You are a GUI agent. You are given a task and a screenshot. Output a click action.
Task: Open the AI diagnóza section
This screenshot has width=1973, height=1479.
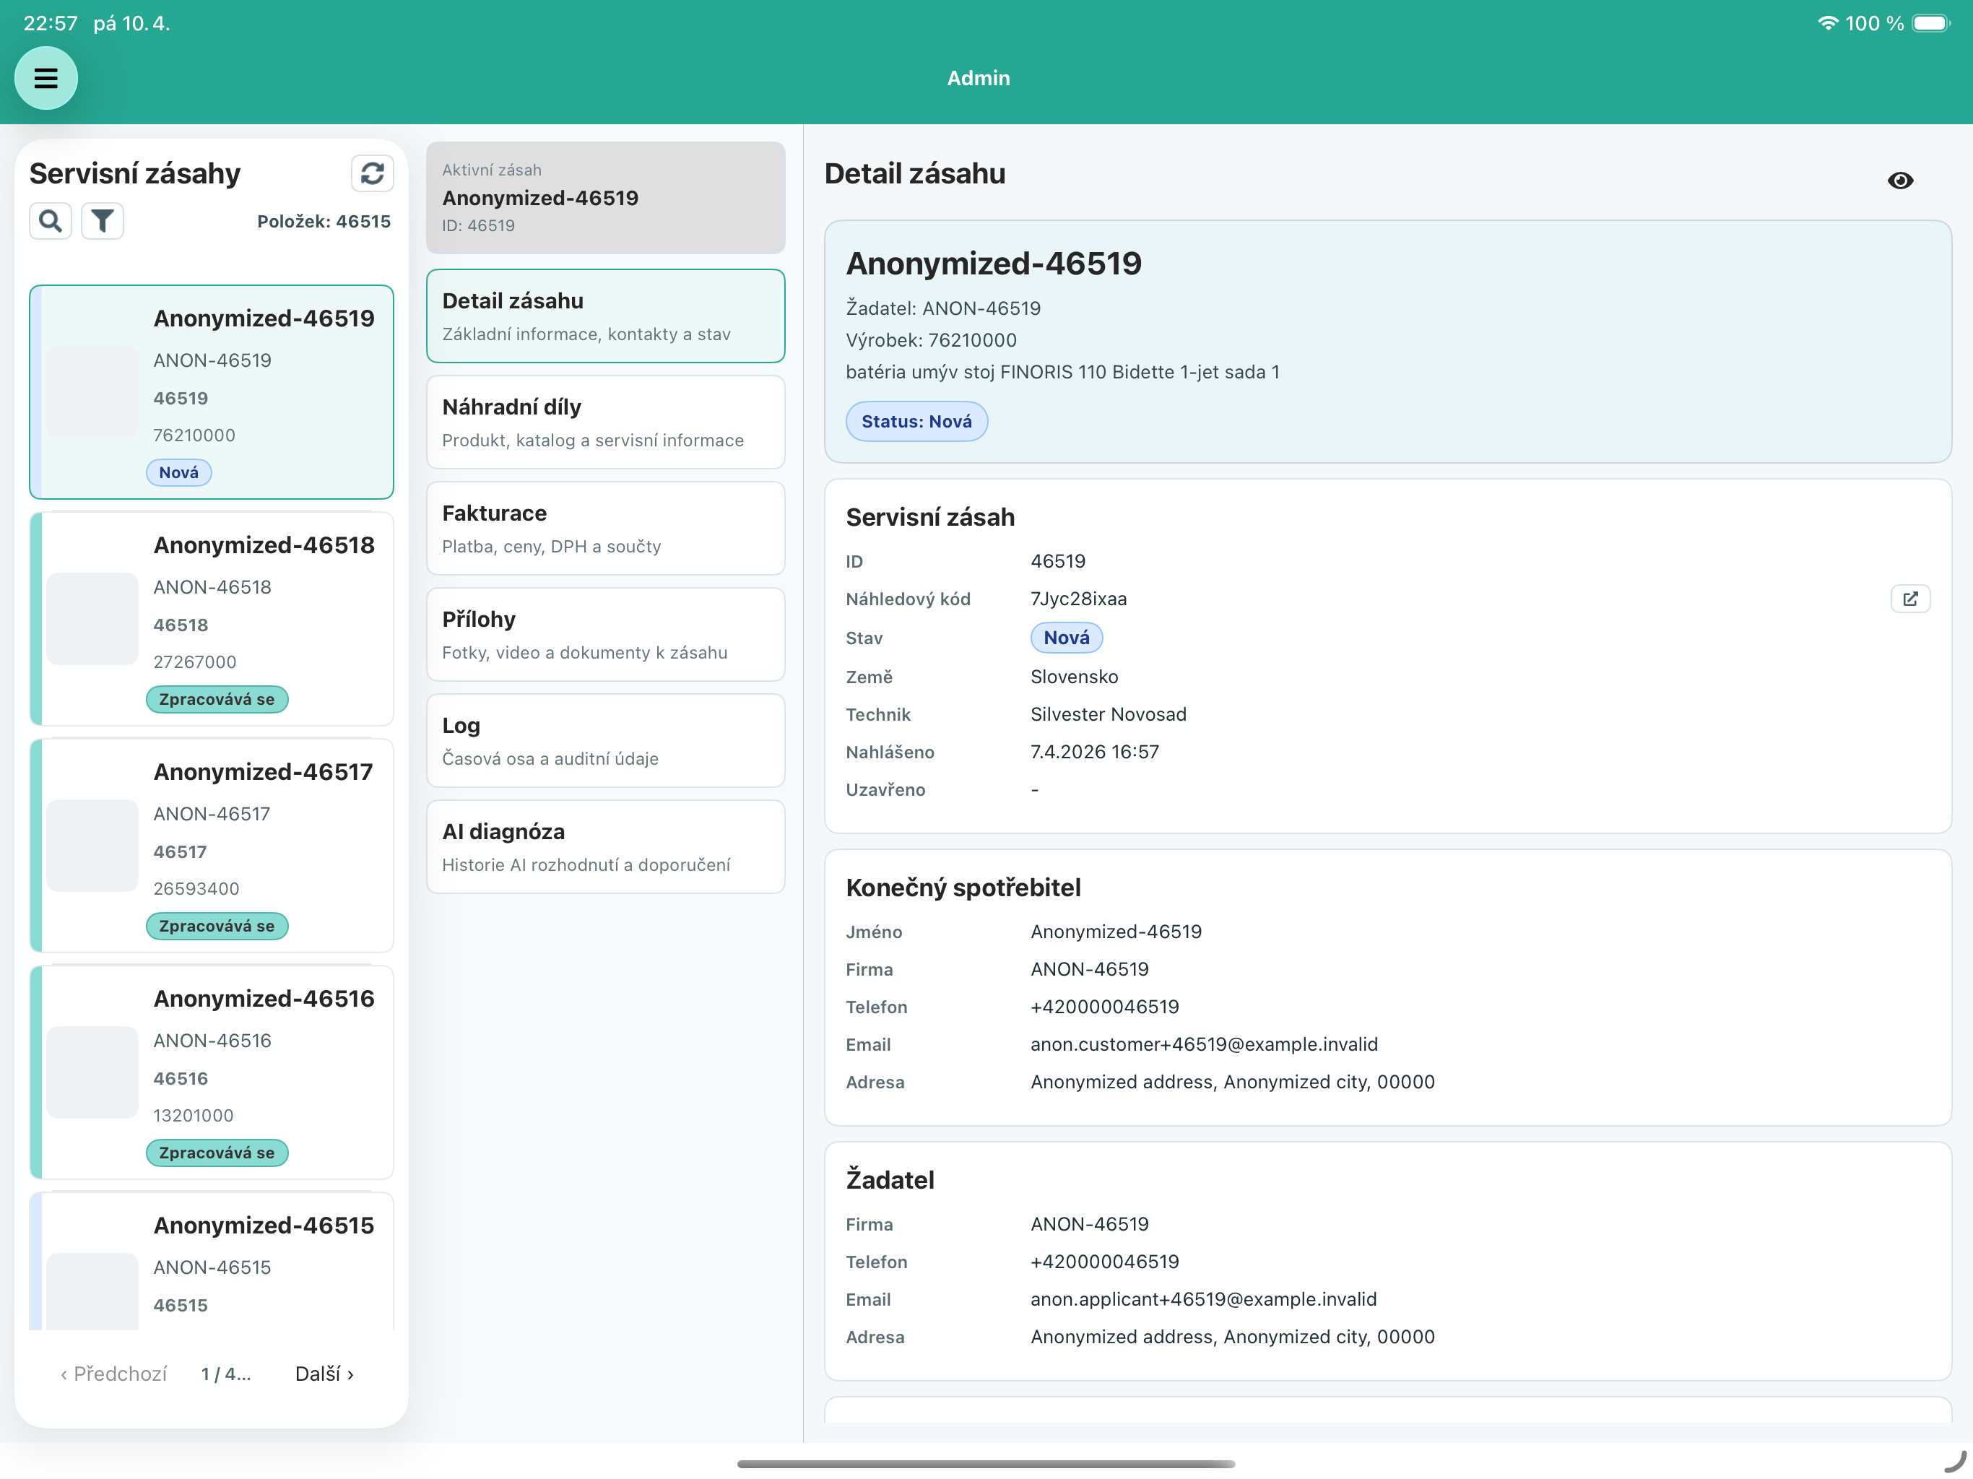point(604,846)
